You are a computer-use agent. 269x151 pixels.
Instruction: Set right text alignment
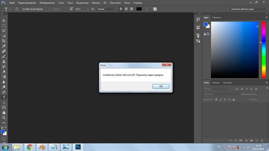[x=131, y=9]
